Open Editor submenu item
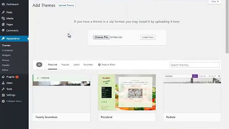The image size is (229, 129). pyautogui.click(x=5, y=70)
